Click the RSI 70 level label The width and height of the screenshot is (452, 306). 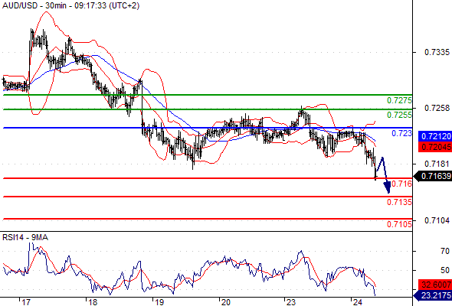(x=445, y=252)
